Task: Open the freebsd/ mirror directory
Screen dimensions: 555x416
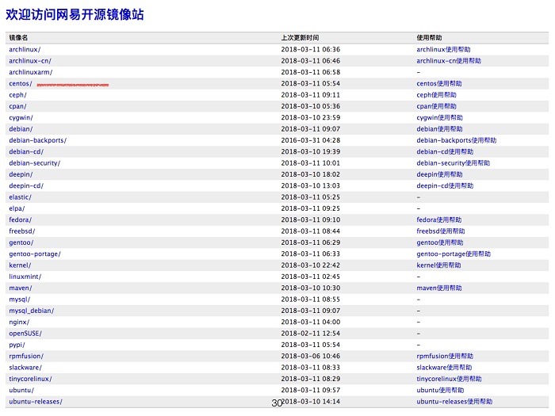Action: [x=22, y=231]
